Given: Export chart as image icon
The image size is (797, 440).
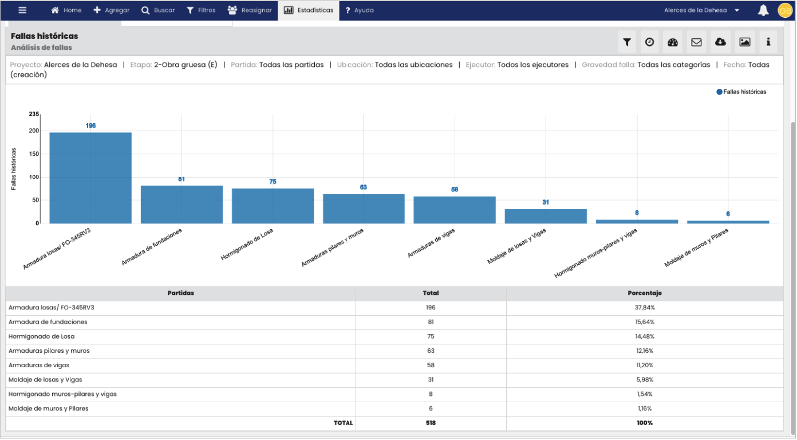Looking at the screenshot, I should pyautogui.click(x=744, y=42).
